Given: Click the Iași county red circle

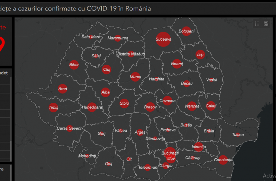Looking at the screenshot, I should (x=200, y=54).
